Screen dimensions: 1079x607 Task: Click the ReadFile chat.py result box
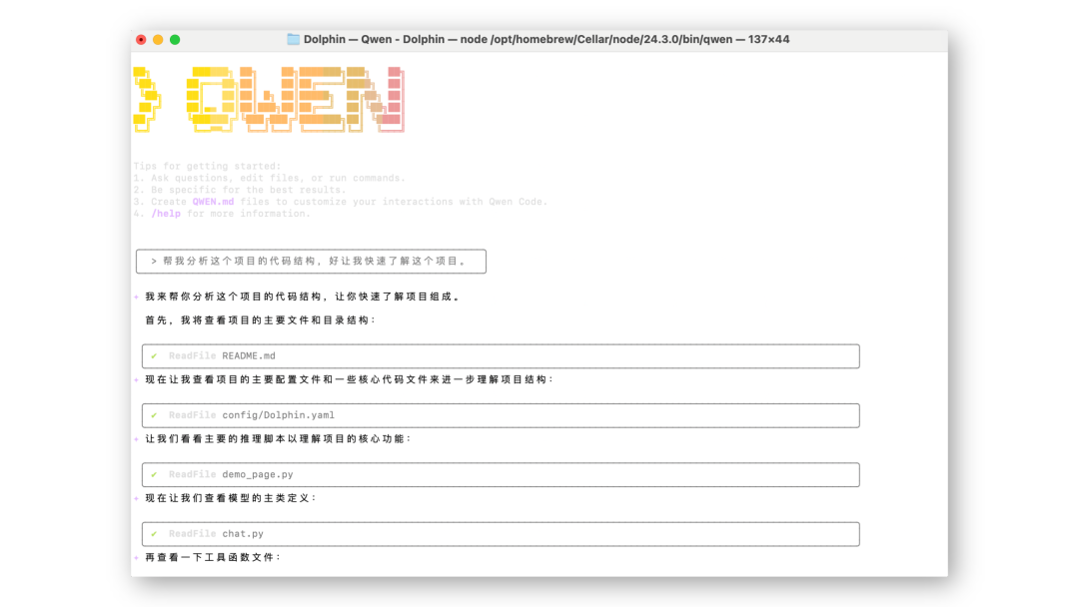point(501,534)
